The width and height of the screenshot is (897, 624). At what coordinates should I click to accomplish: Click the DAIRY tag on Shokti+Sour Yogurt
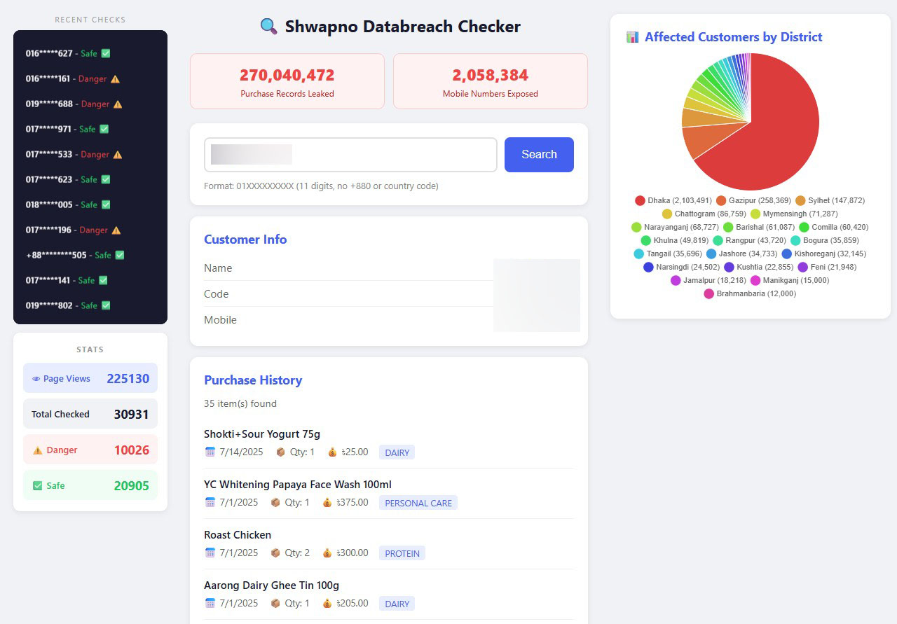397,452
